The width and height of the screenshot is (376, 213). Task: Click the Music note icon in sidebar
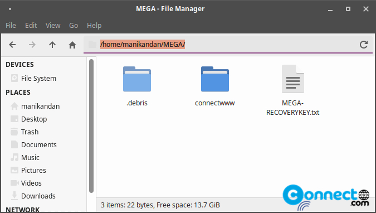click(x=14, y=157)
